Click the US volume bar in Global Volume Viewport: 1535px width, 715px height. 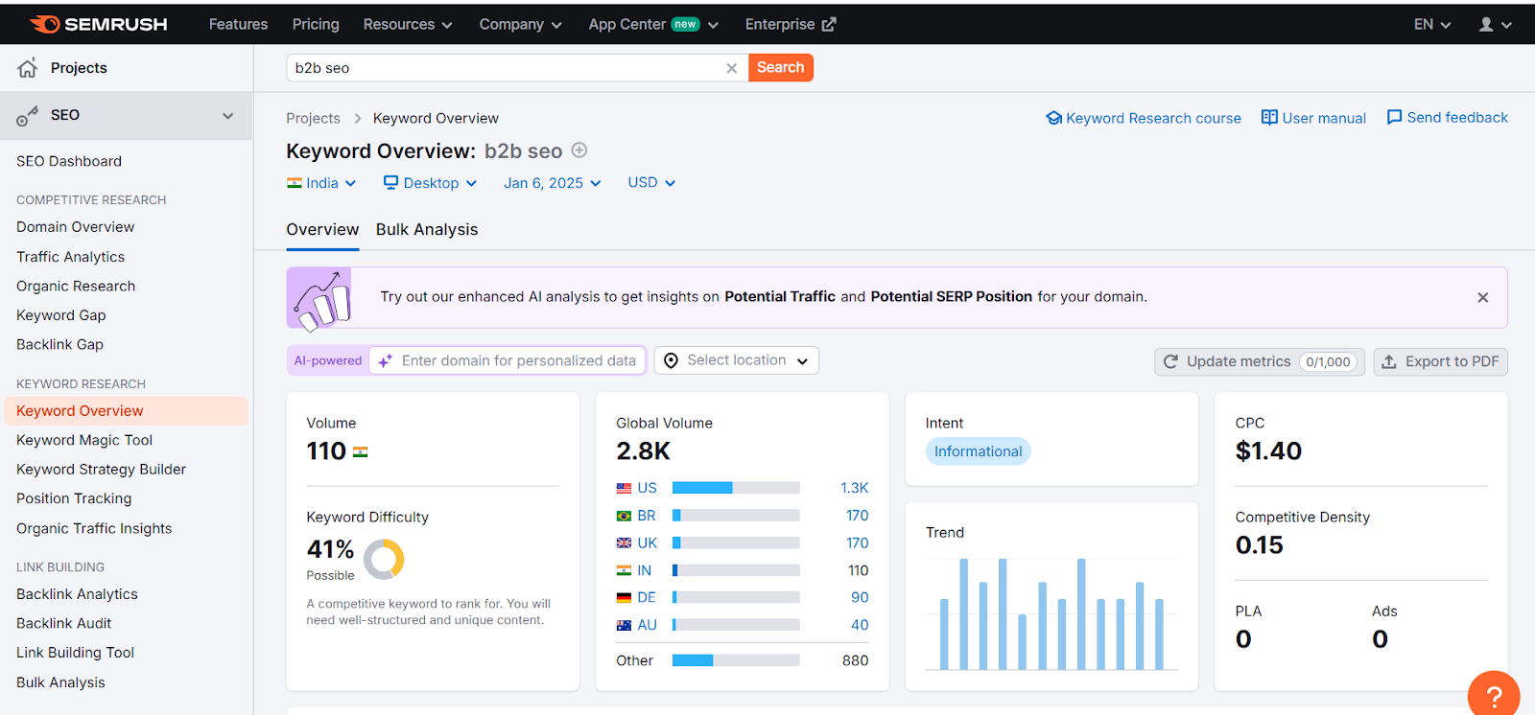click(x=736, y=488)
